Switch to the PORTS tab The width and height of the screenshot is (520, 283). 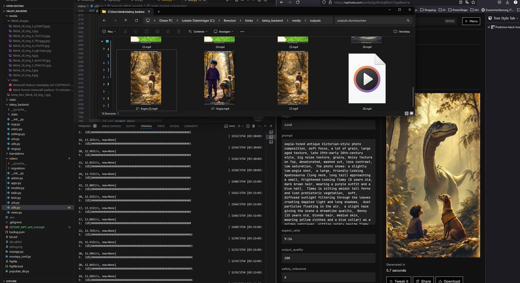click(x=161, y=126)
